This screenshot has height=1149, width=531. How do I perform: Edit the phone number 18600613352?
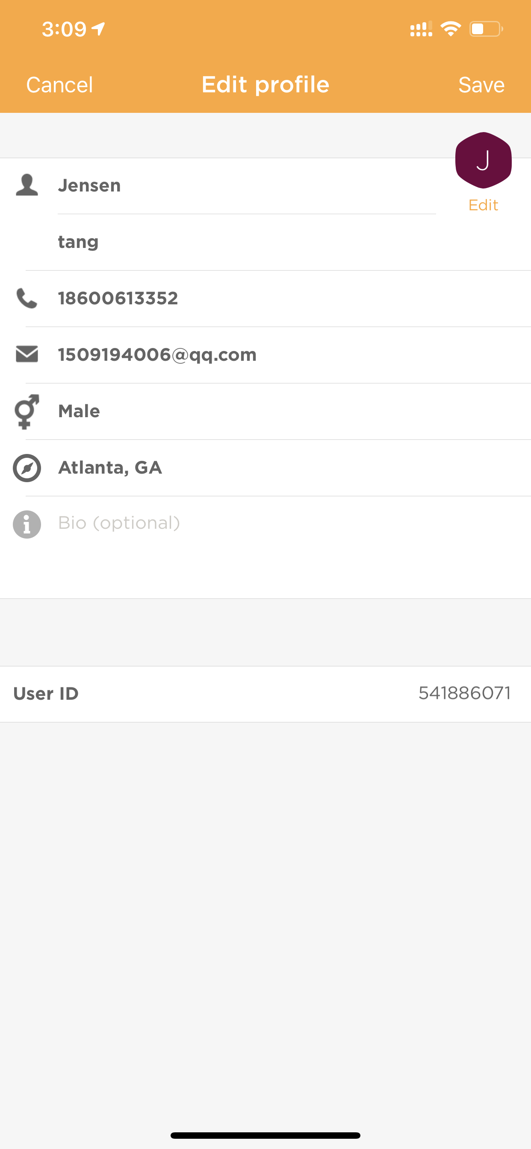278,298
